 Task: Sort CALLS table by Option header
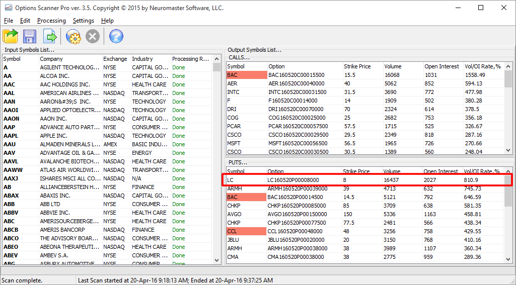point(305,66)
